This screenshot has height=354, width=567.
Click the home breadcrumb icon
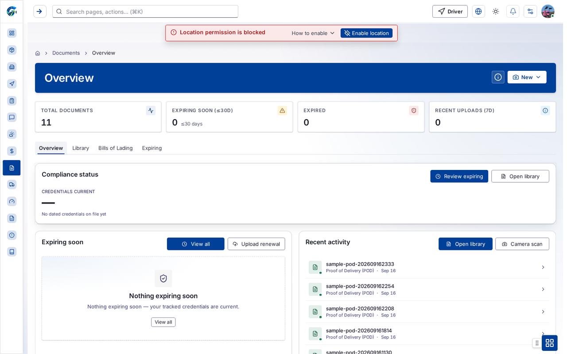click(x=38, y=53)
